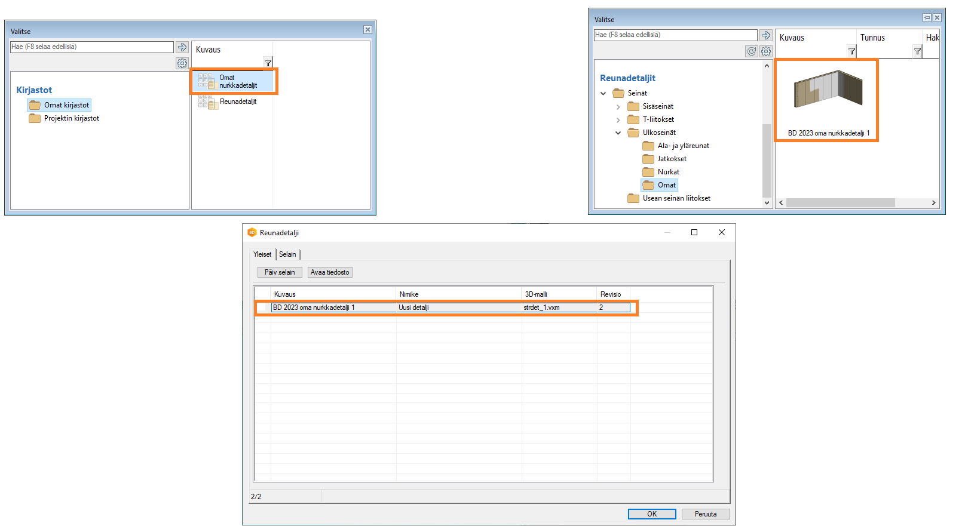Screen dimensions: 959x529
Task: Expand the Sisäseinät folder node
Action: (618, 107)
